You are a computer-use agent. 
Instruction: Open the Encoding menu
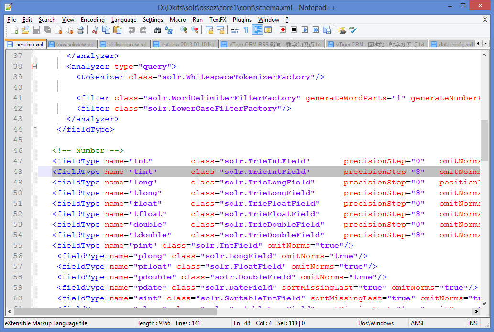pos(93,20)
